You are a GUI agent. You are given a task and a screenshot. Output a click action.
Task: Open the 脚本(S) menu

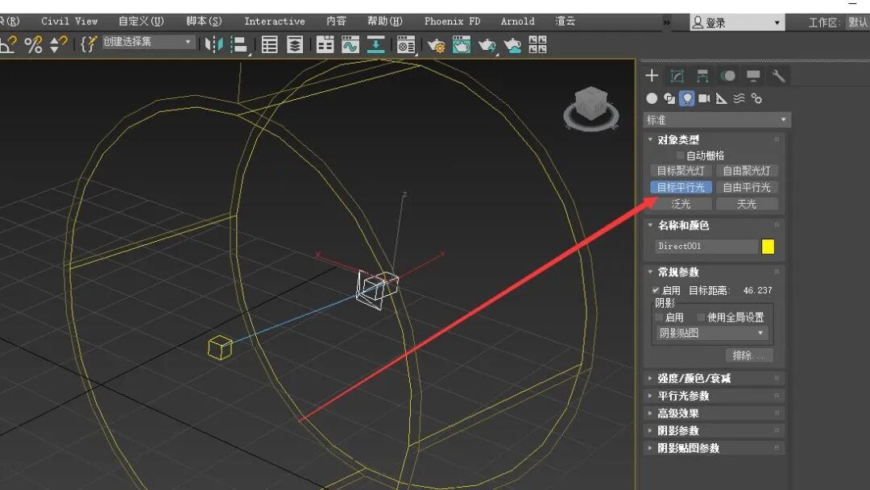pos(204,21)
